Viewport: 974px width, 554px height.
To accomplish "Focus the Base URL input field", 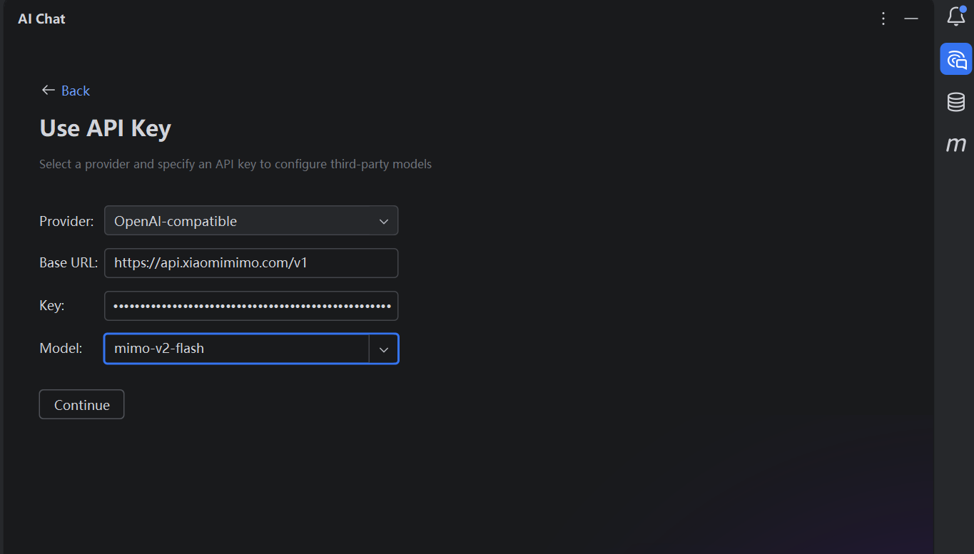I will click(251, 263).
